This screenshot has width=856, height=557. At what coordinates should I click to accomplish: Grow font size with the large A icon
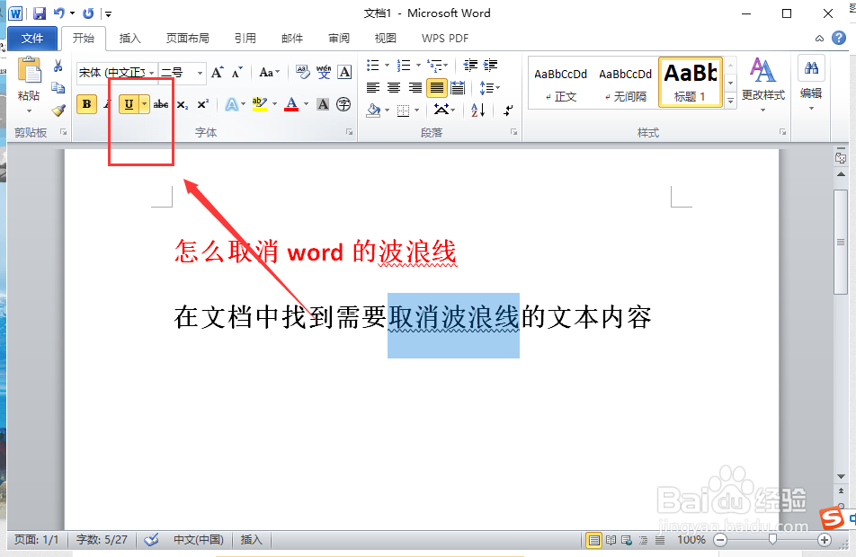tap(218, 72)
